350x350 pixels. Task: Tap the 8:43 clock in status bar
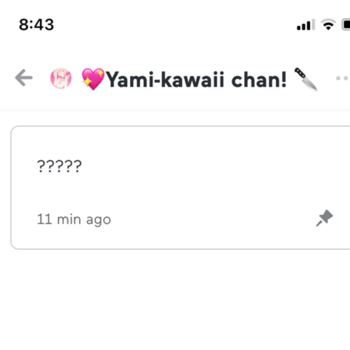tap(36, 25)
